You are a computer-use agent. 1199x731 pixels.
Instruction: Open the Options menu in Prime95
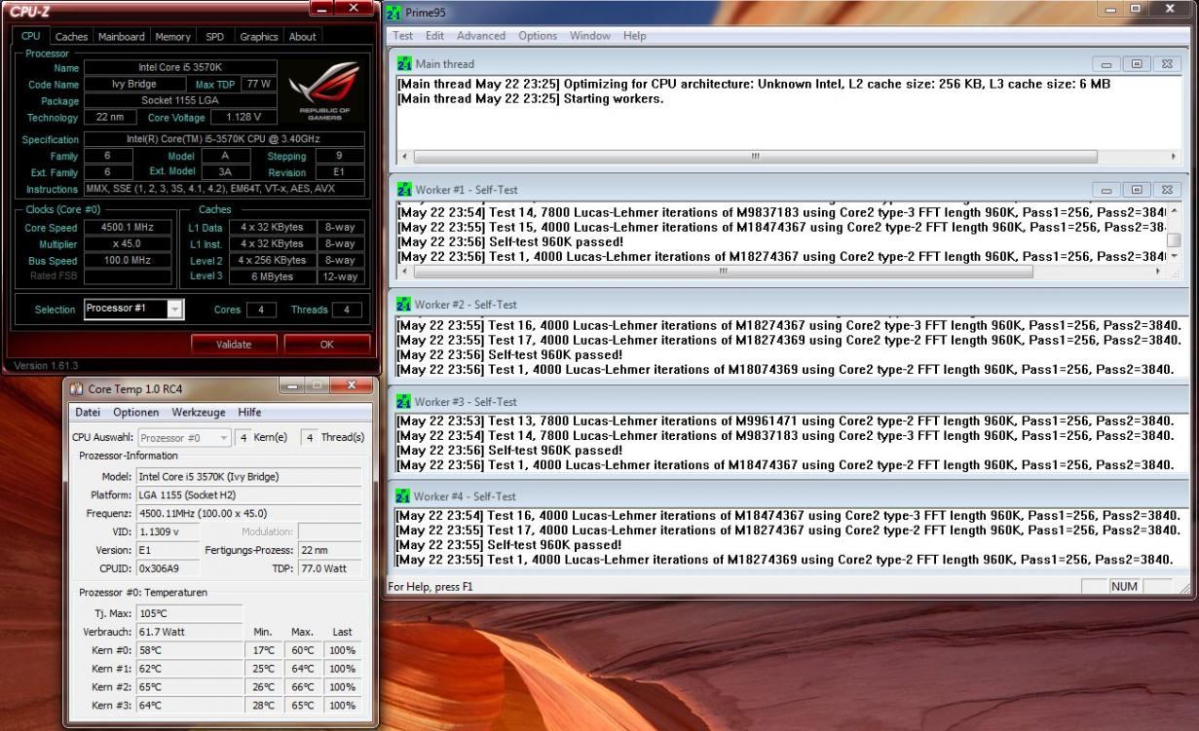[x=538, y=36]
